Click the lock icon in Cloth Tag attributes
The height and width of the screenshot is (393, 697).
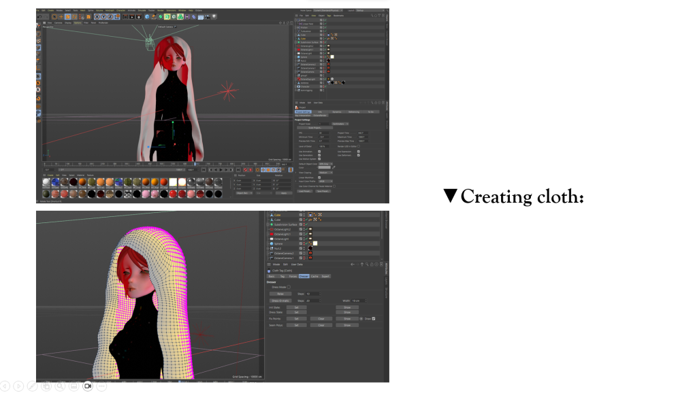pyautogui.click(x=372, y=264)
